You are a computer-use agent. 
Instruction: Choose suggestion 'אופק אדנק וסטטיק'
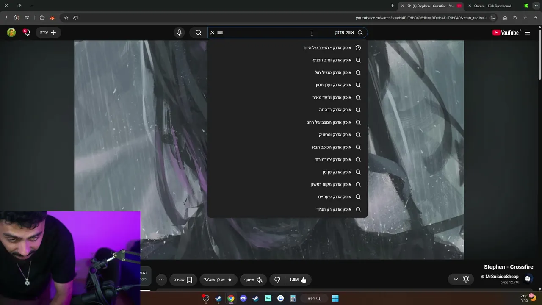[x=288, y=135]
